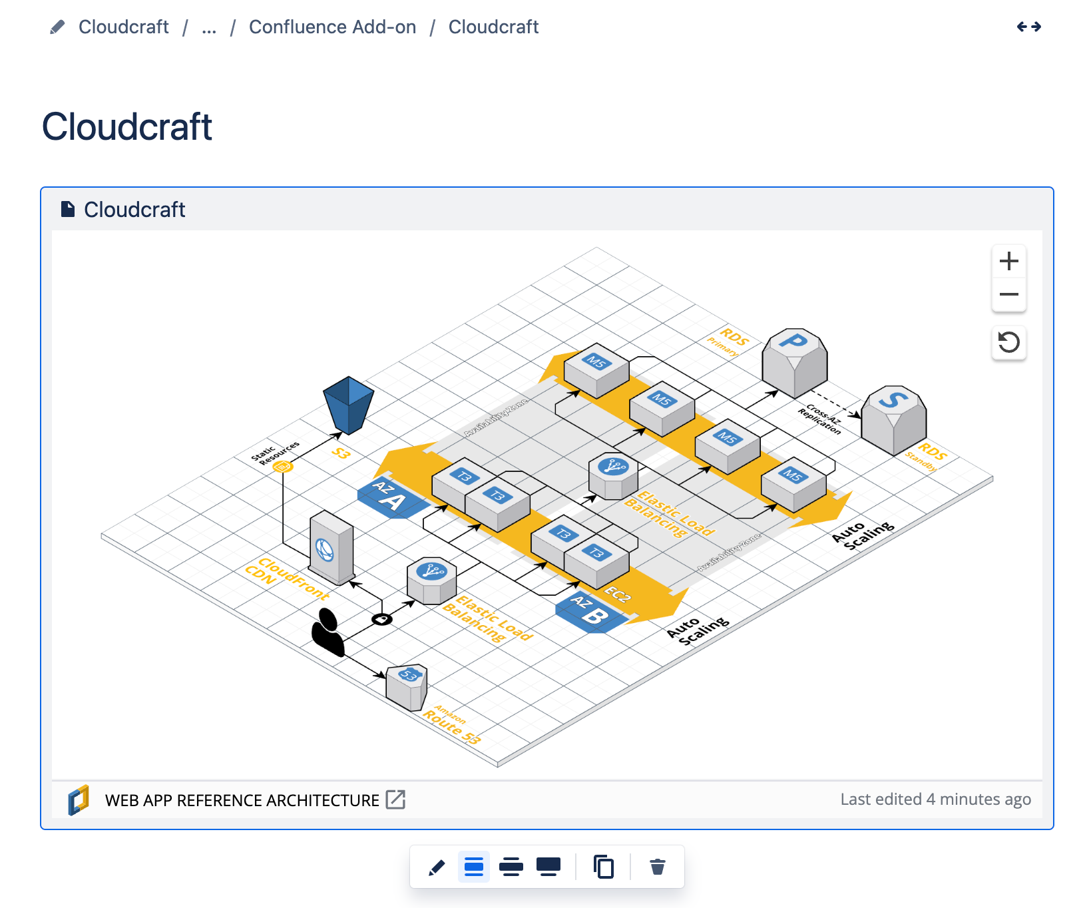Click the Last edited 4 minutes ago text
Screen dimensions: 1089x908
[936, 799]
